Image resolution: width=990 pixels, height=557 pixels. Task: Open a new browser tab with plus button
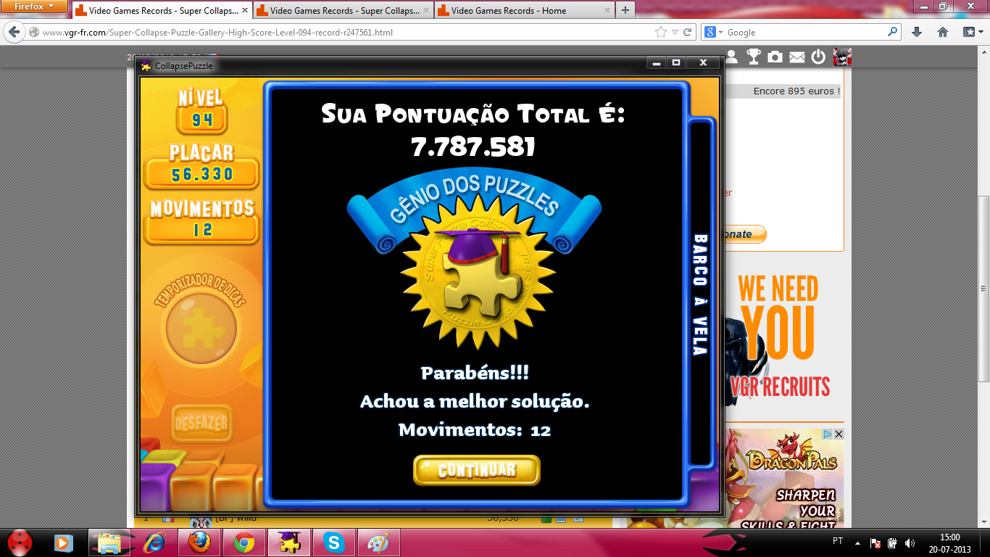pos(625,10)
